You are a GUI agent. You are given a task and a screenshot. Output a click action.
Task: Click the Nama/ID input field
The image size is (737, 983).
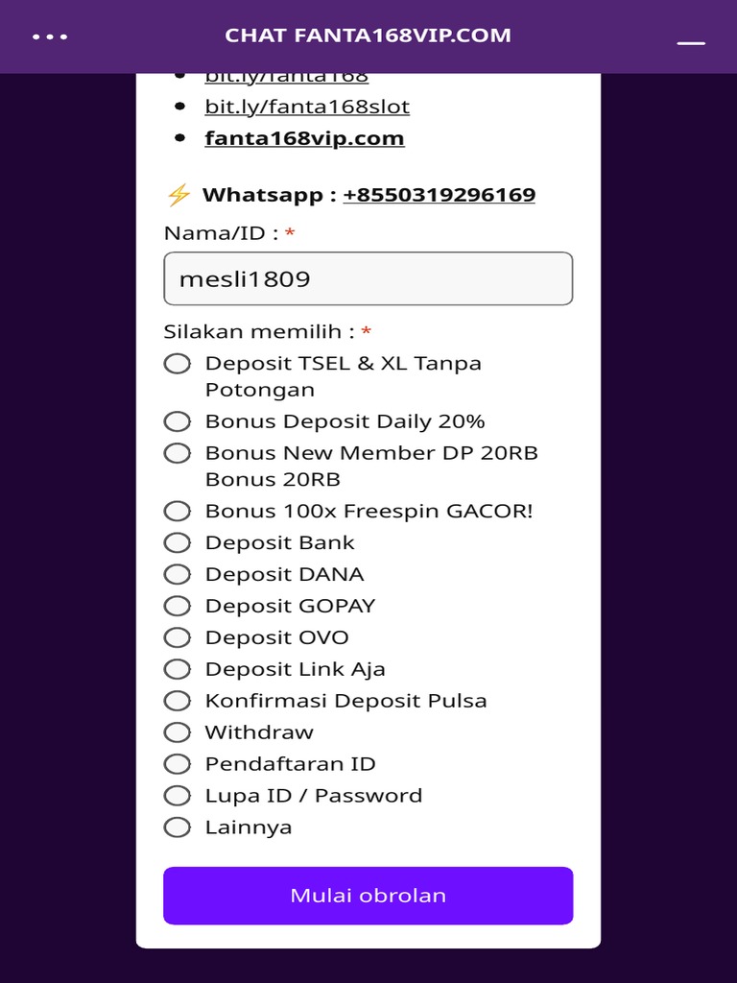[368, 279]
